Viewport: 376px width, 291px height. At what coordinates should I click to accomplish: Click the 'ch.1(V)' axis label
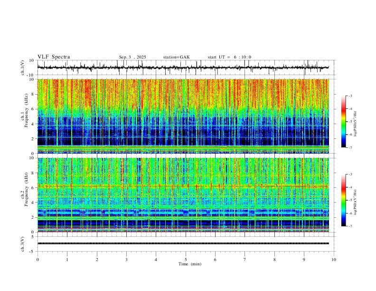point(23,68)
